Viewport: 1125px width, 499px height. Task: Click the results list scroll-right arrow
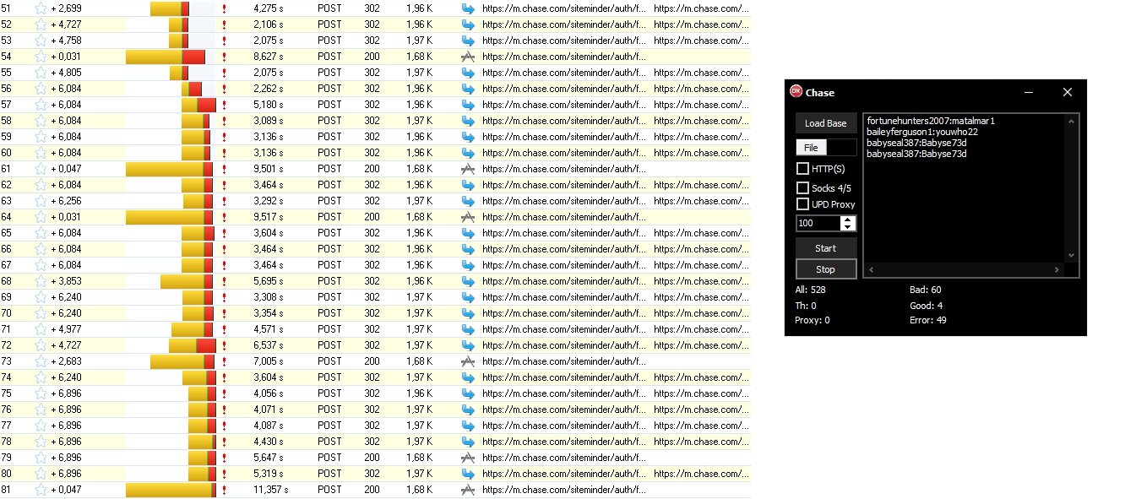point(1057,269)
